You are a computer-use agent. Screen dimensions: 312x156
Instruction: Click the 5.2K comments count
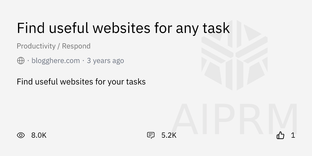[169, 135]
